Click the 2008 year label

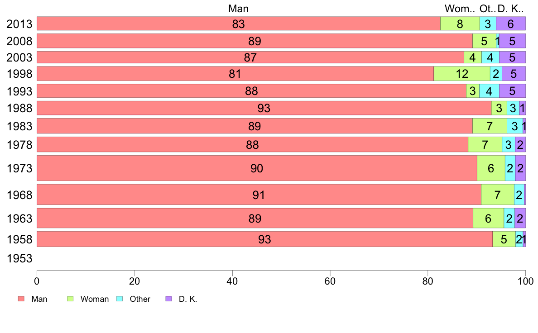click(x=19, y=41)
